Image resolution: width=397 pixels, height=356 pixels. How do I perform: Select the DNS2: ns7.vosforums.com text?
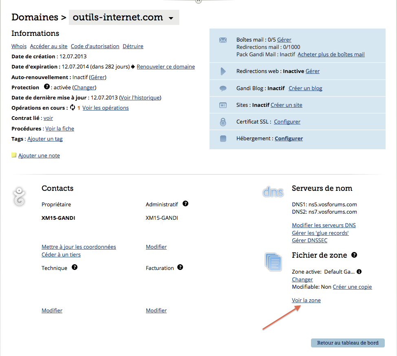(x=324, y=212)
